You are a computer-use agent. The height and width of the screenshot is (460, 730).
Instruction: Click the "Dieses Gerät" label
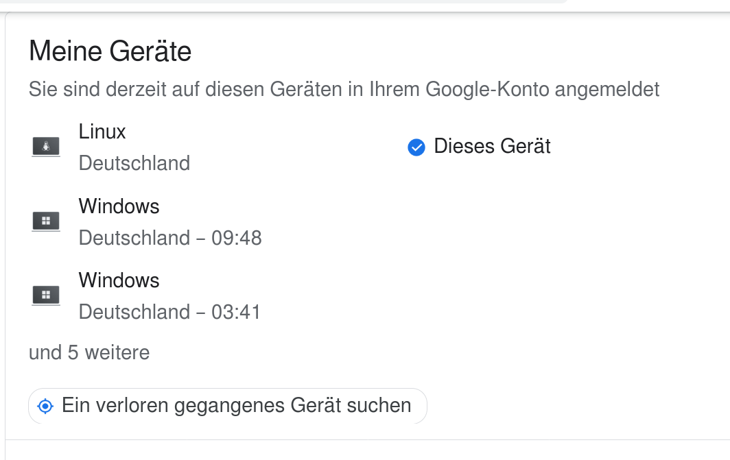(492, 147)
